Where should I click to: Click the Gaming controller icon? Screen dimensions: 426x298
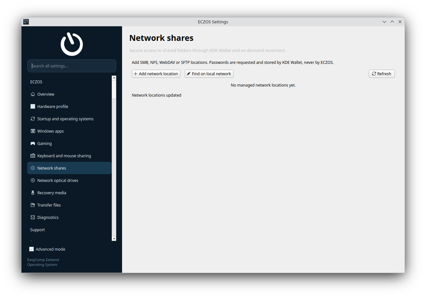pos(32,143)
